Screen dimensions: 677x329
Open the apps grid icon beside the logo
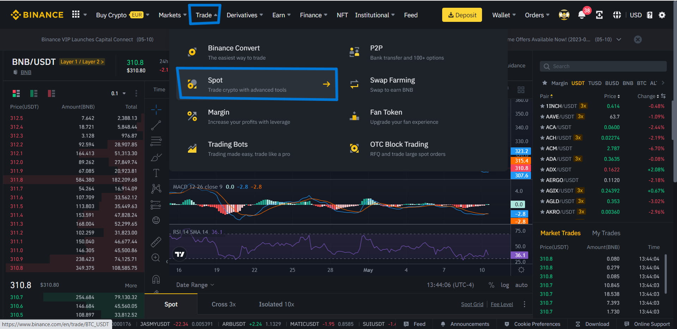click(76, 14)
